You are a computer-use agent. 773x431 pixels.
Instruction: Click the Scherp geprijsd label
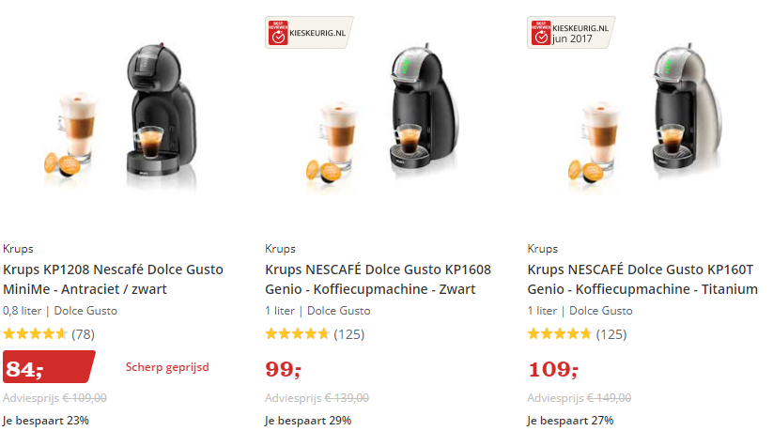pyautogui.click(x=167, y=367)
